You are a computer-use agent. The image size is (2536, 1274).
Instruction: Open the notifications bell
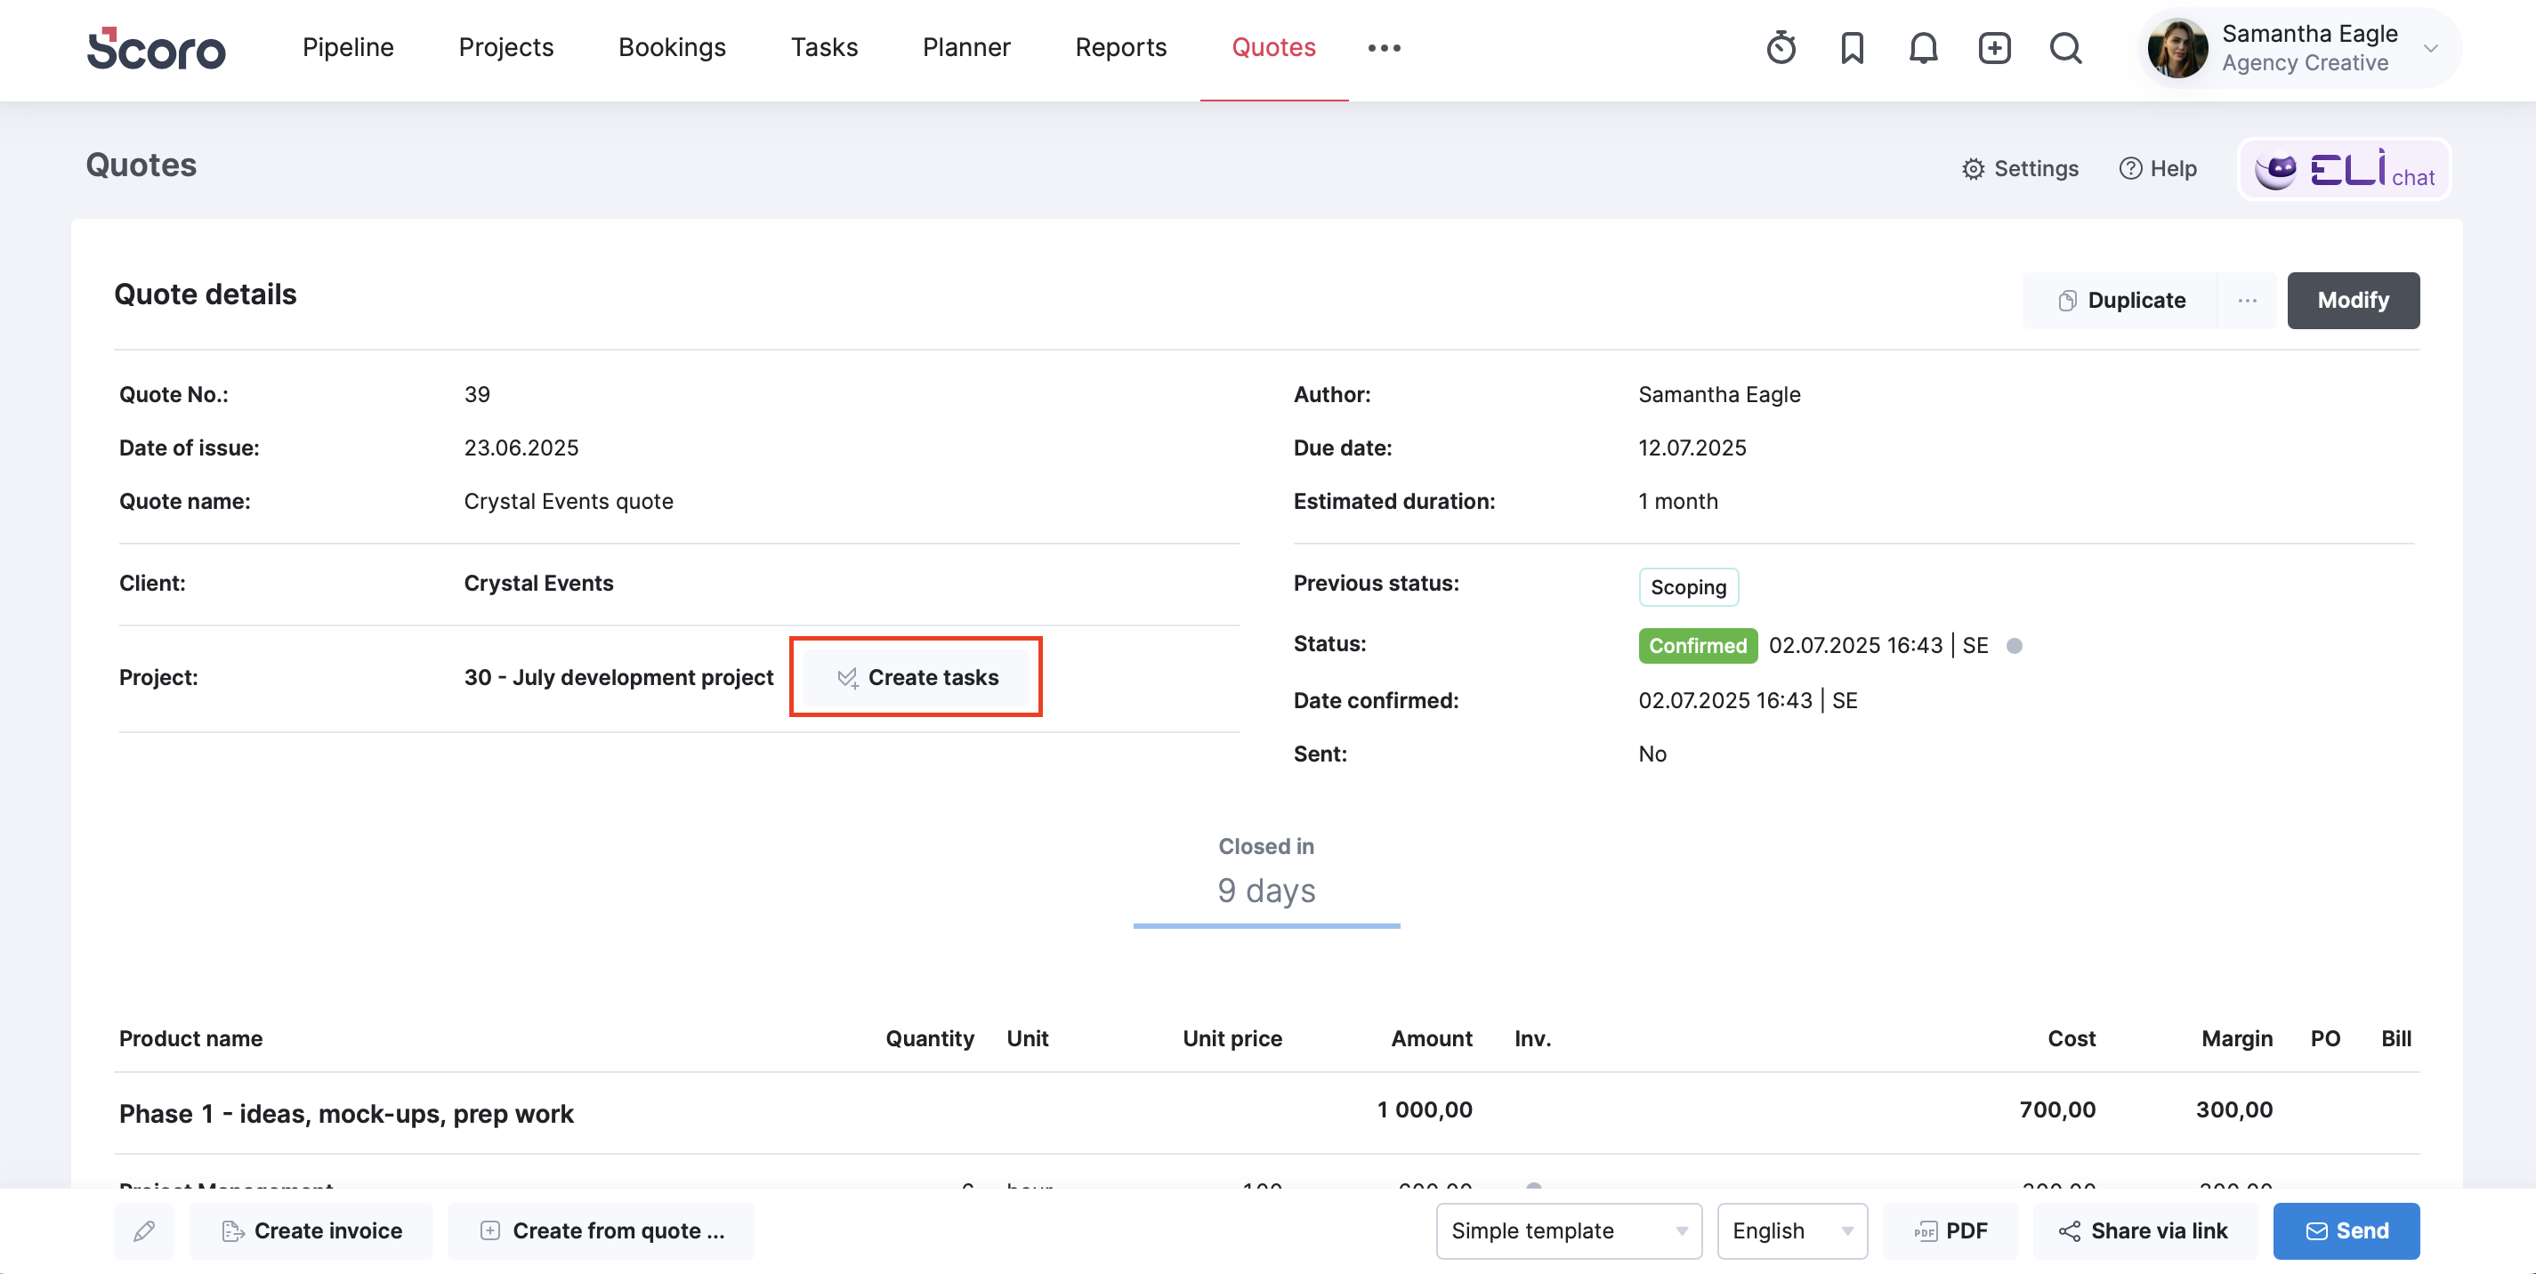click(x=1923, y=47)
